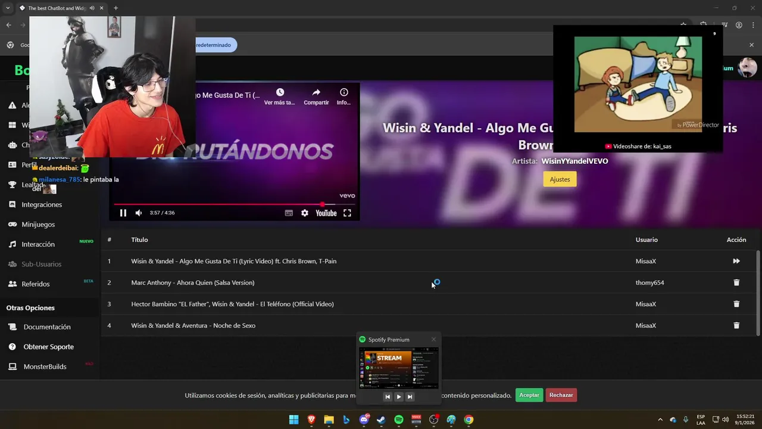The image size is (762, 429).
Task: Click the Spotify Premium preview thumbnail
Action: point(398,368)
